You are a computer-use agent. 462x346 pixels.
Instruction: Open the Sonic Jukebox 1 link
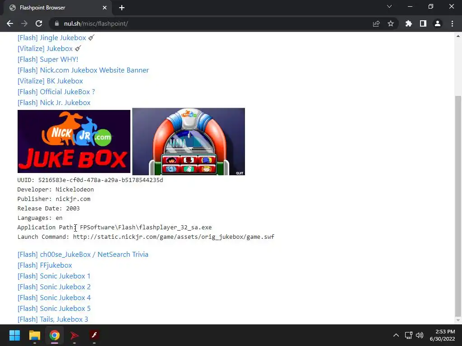tap(54, 276)
